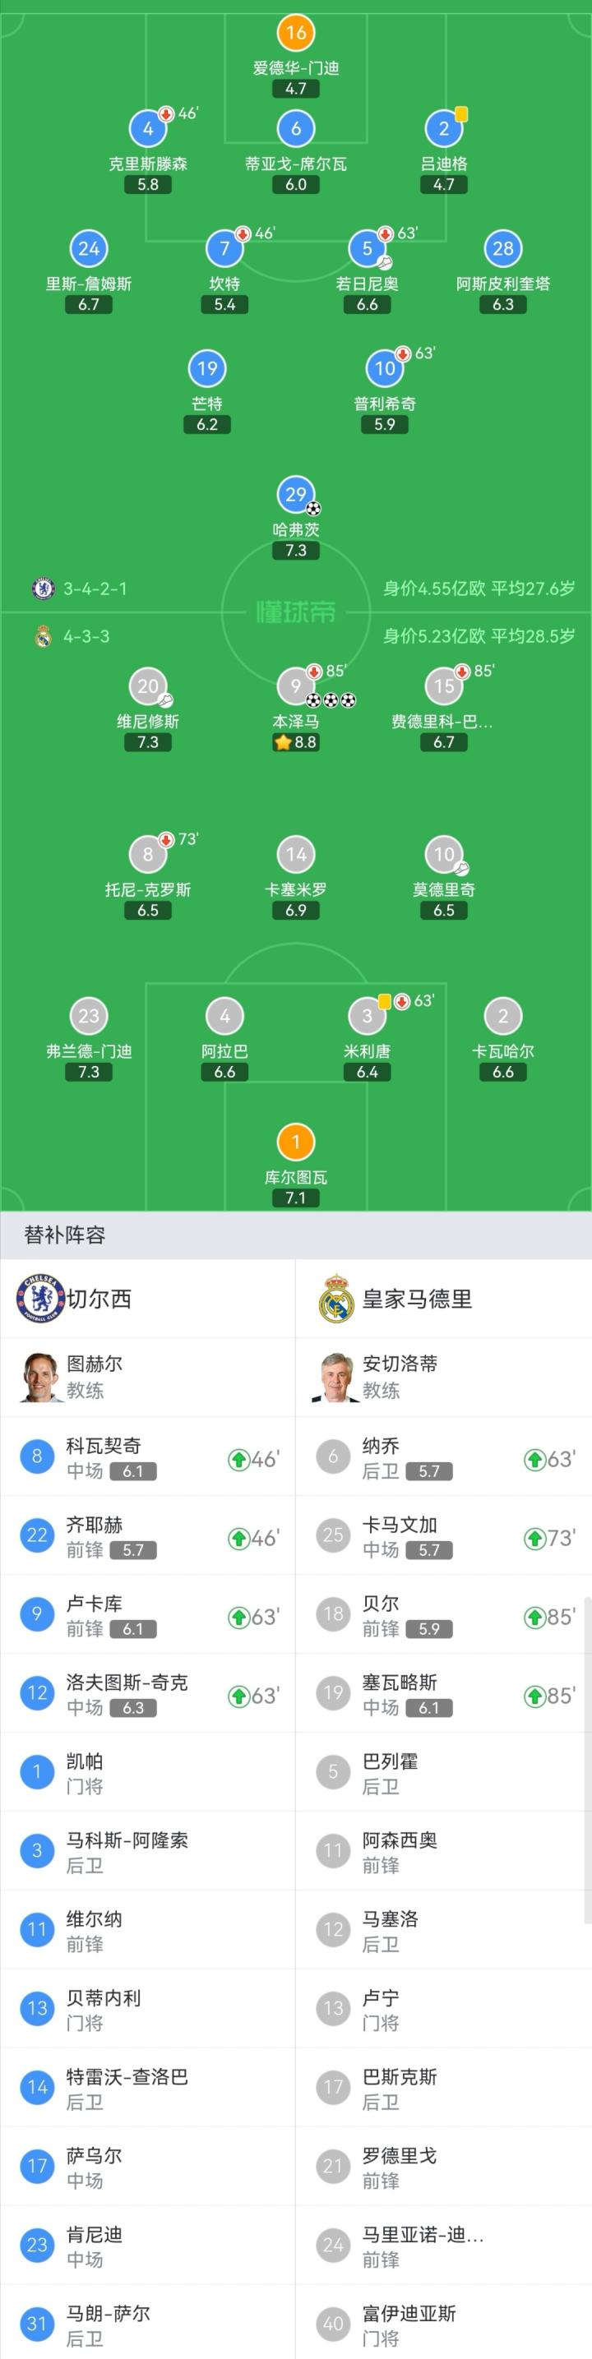
Task: Open coach 图赫尔 profile photo
Action: 40,1377
